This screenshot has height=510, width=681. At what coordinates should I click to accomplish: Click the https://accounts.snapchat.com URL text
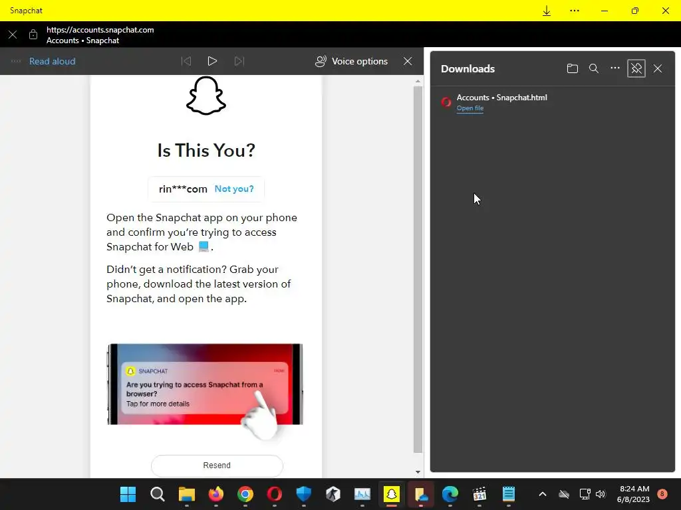click(100, 30)
